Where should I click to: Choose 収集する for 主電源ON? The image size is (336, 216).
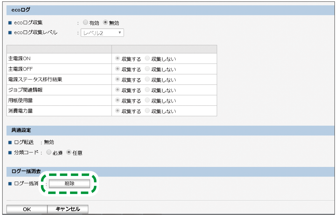118,59
